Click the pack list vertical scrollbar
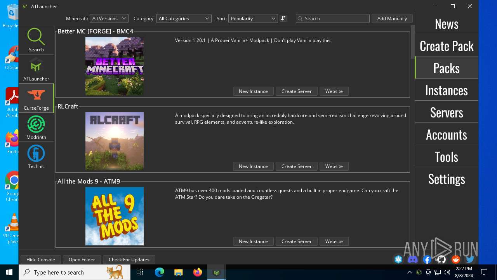The height and width of the screenshot is (280, 497). tap(412, 42)
